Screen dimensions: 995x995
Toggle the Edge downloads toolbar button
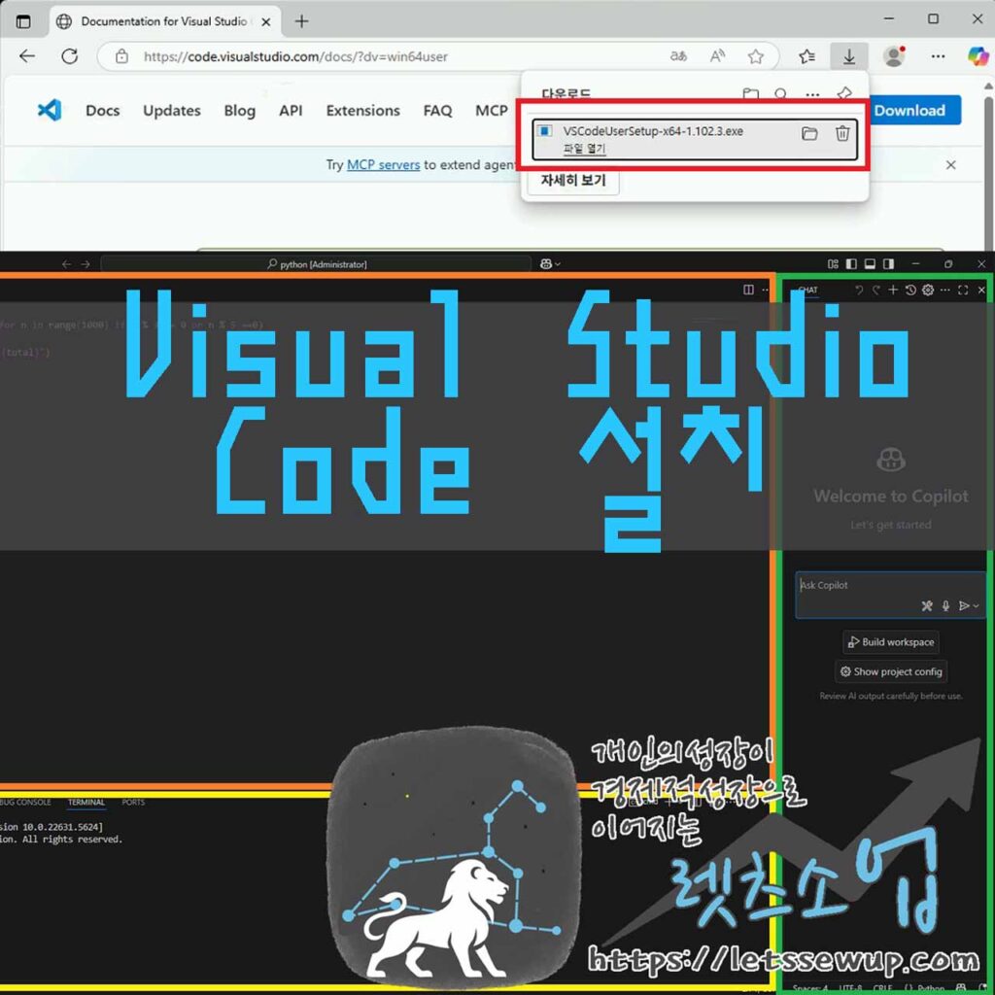coord(849,56)
